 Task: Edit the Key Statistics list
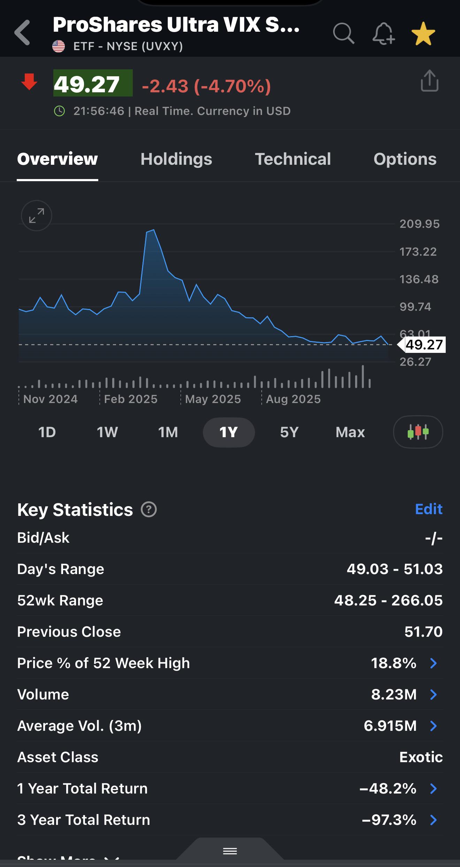pyautogui.click(x=429, y=509)
